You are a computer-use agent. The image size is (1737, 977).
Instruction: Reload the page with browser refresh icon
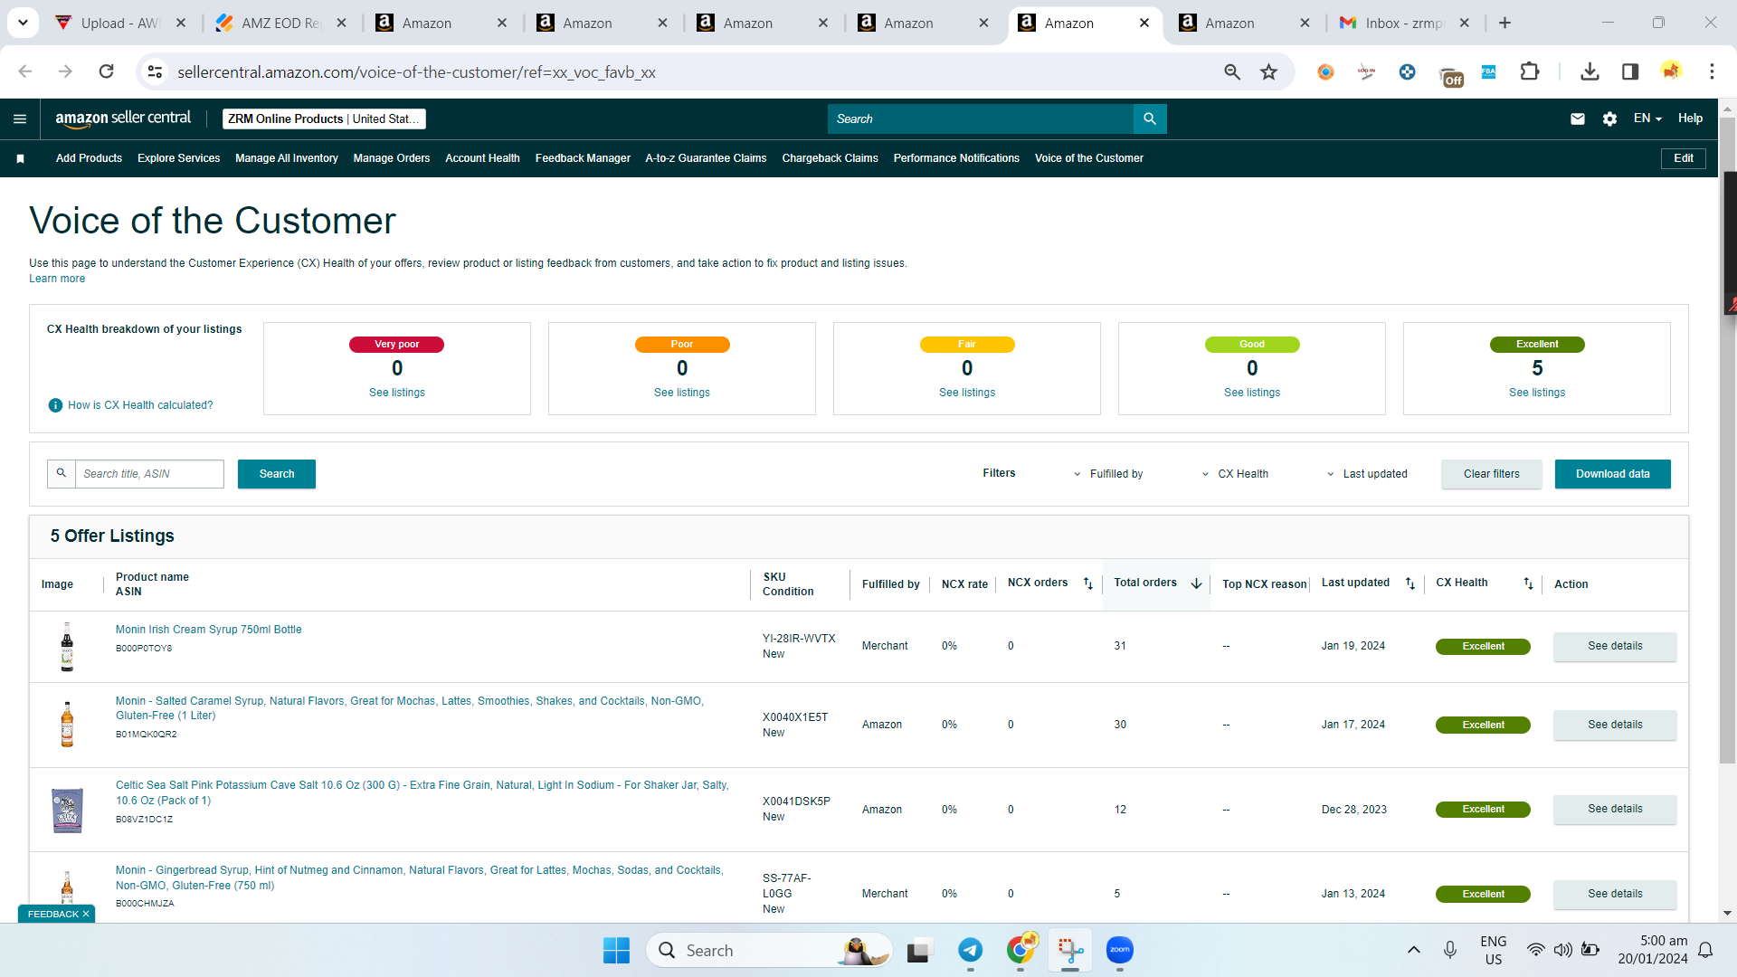pos(106,71)
